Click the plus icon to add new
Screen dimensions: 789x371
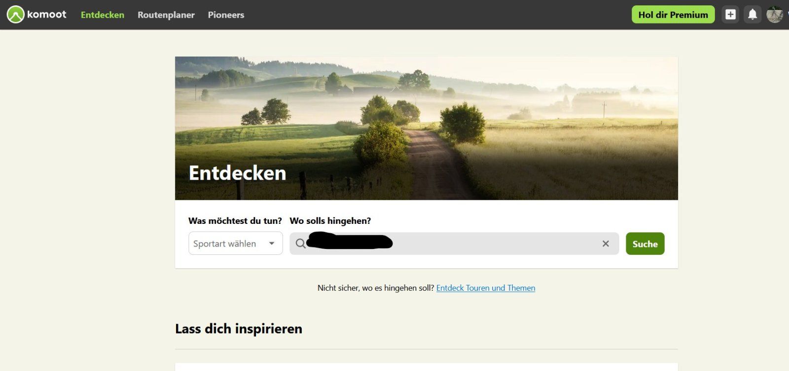(730, 15)
